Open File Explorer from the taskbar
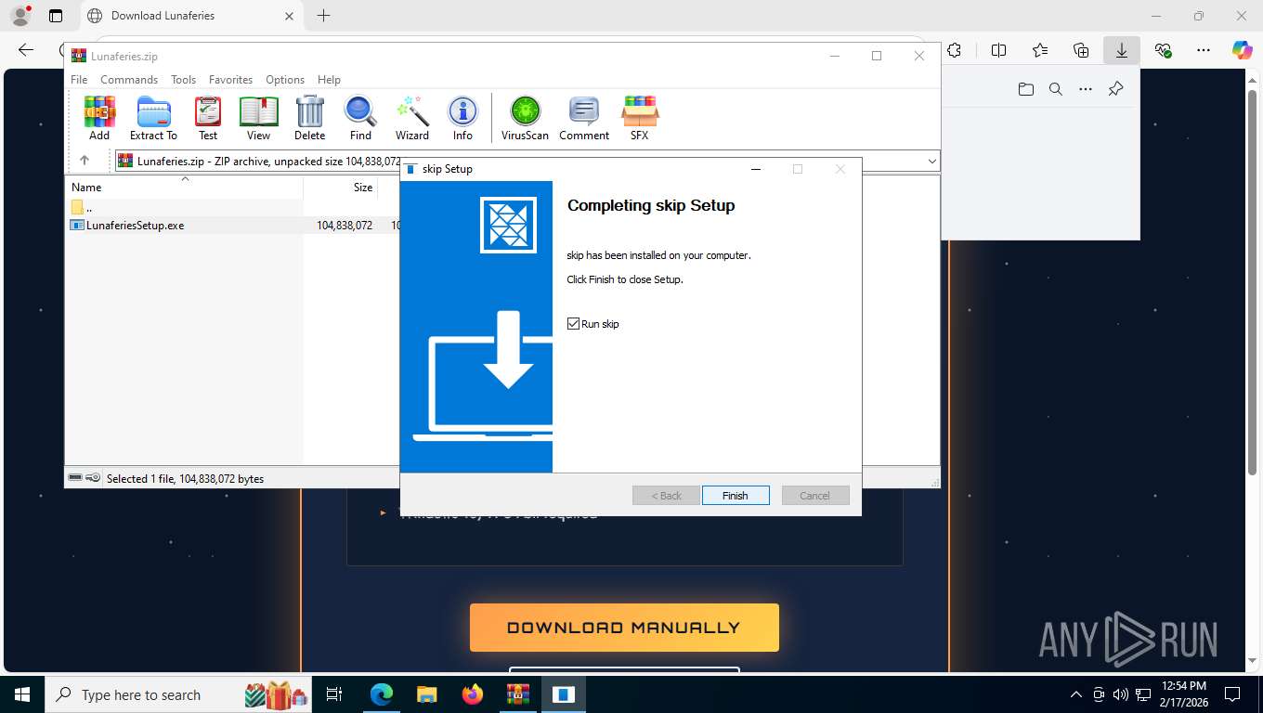This screenshot has height=713, width=1263. tap(426, 694)
